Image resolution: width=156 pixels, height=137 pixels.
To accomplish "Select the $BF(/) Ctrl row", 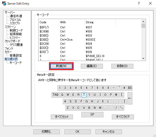I will point(90,27).
